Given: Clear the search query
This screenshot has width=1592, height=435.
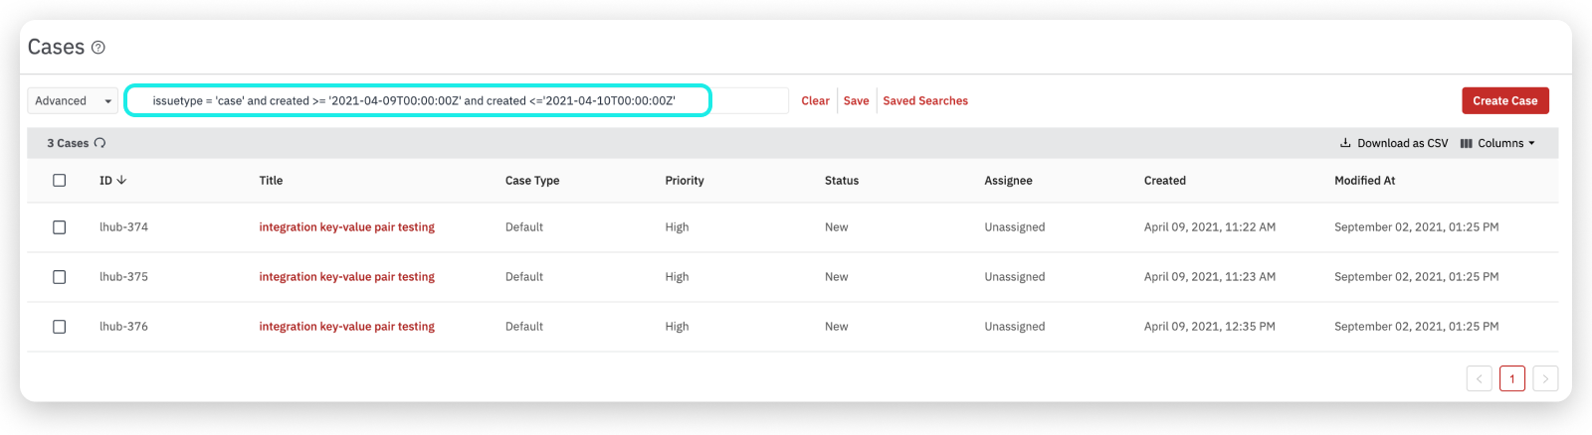Looking at the screenshot, I should 815,100.
